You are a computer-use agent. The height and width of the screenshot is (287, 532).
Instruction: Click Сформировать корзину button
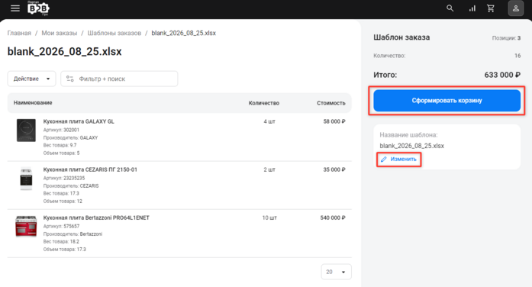click(447, 101)
